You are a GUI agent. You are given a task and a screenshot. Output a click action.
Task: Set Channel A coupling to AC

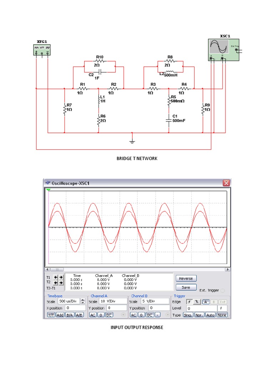point(93,315)
